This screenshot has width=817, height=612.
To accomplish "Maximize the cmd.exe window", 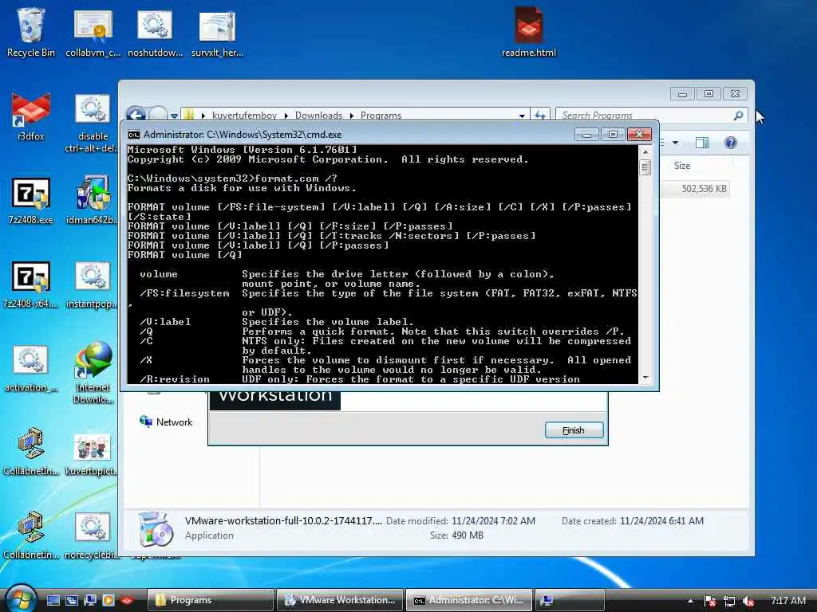I will [x=613, y=134].
